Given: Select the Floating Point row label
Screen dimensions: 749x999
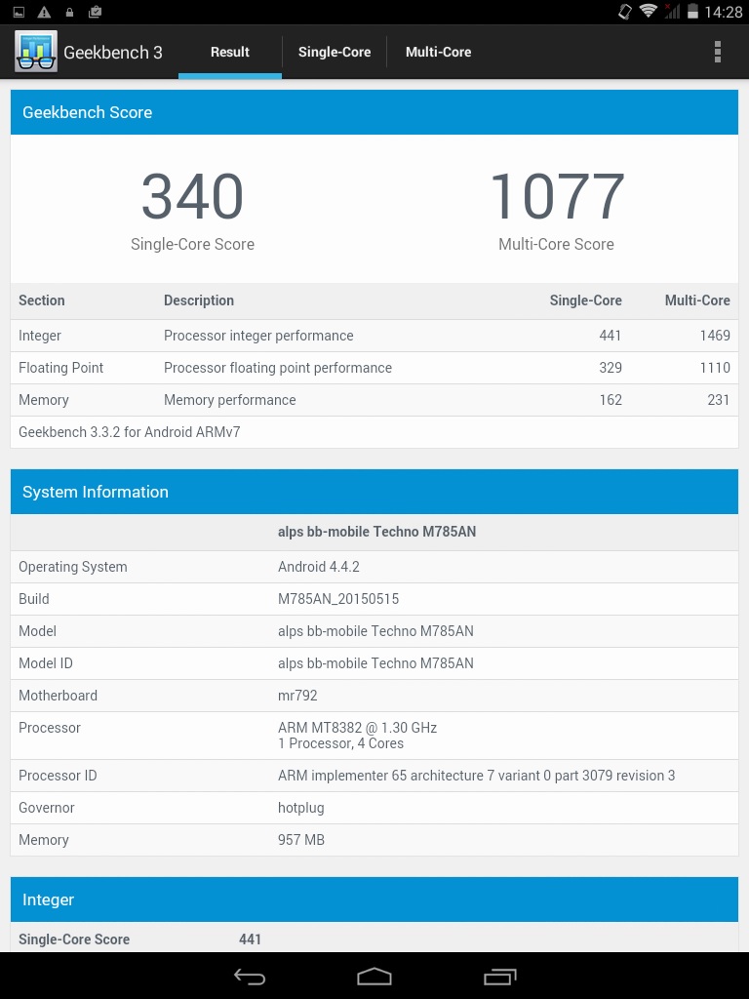Looking at the screenshot, I should coord(61,368).
